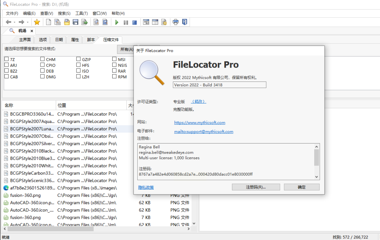This screenshot has height=240, width=380.
Task: Print results with the printer icon
Action: click(x=175, y=22)
